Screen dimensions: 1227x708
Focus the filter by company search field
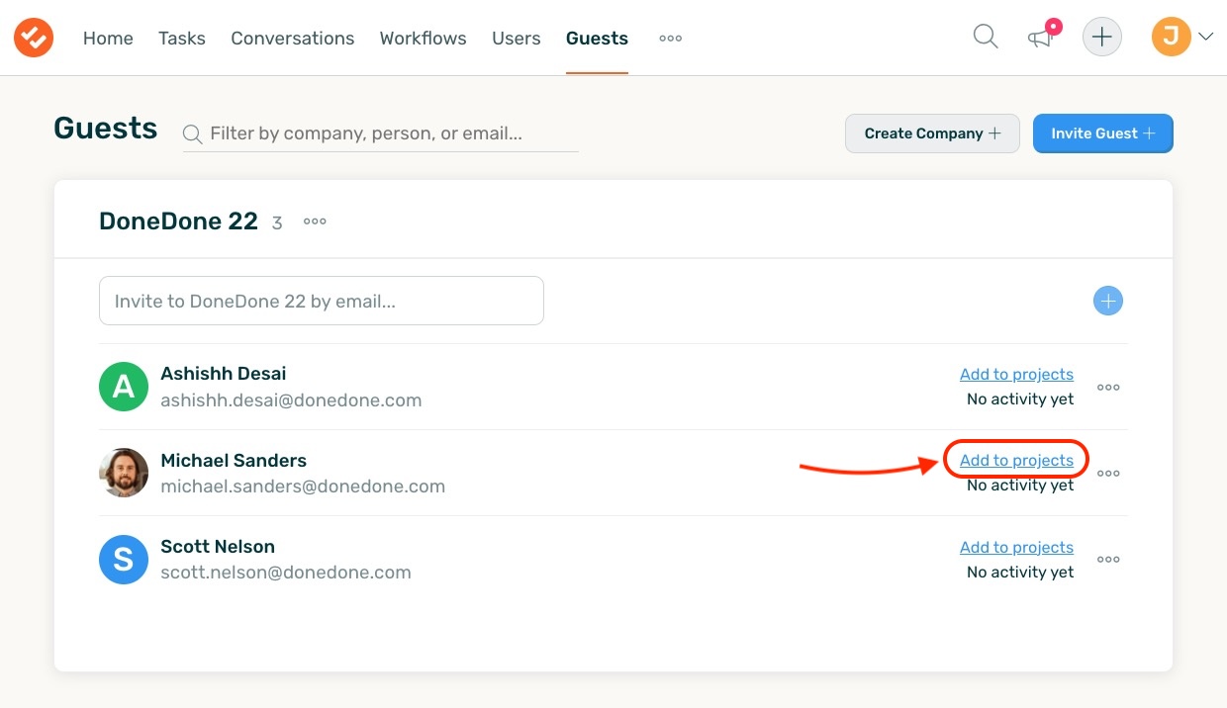click(x=381, y=133)
